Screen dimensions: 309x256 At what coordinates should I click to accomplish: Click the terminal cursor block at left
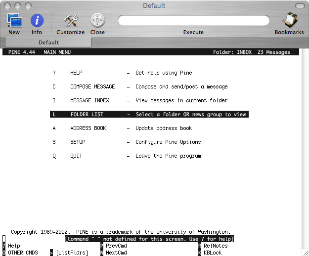click(x=4, y=239)
